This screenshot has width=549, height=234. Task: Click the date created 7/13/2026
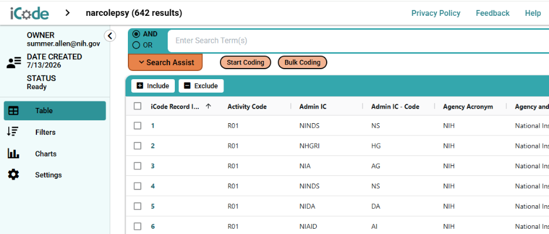coord(44,65)
